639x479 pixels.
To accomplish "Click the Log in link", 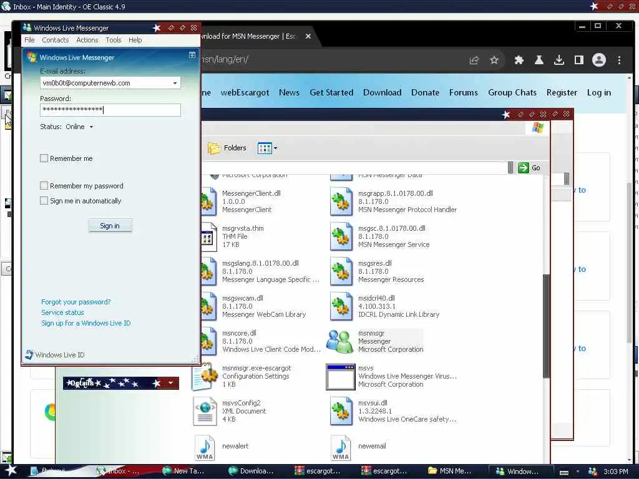I will [598, 92].
